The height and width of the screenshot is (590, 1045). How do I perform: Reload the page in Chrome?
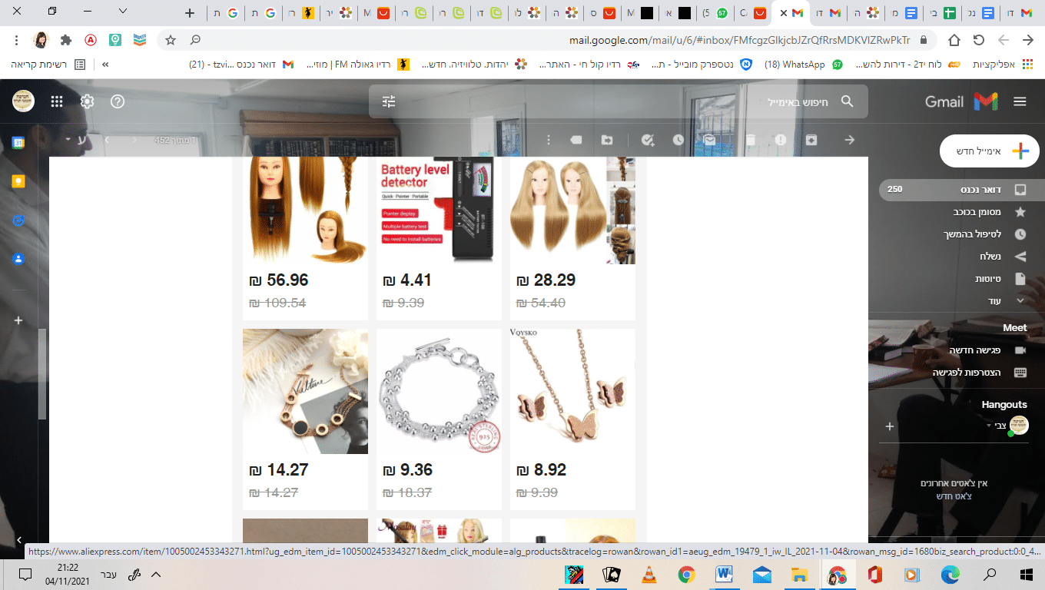tap(979, 40)
